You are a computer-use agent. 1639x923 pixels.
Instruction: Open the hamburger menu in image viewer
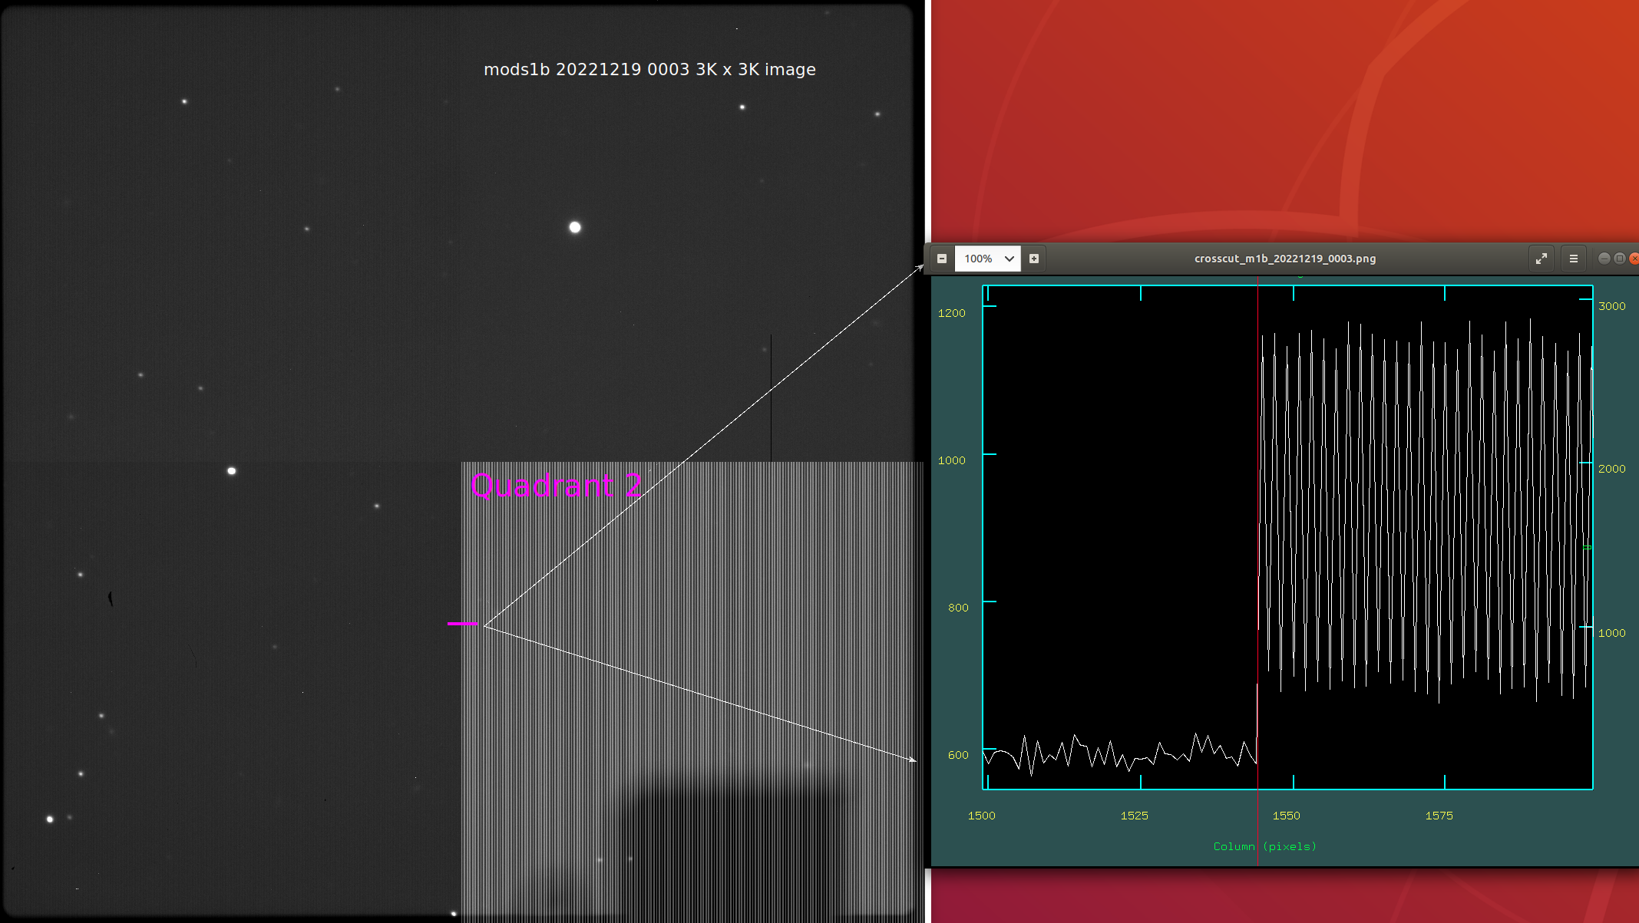tap(1574, 259)
